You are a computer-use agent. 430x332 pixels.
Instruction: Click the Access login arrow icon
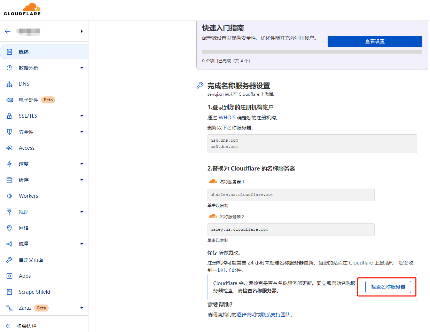click(x=9, y=148)
